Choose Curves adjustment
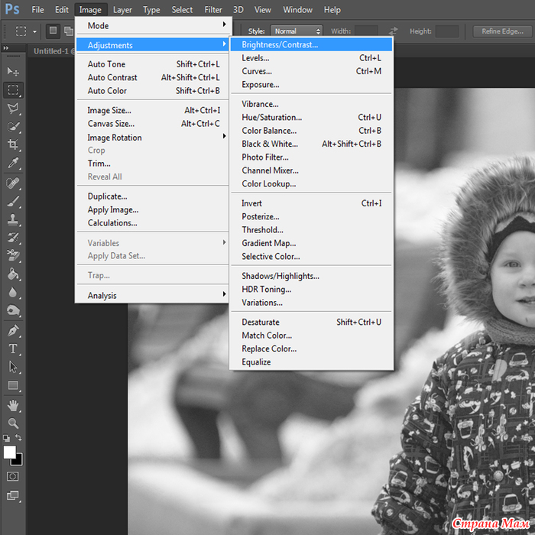Viewport: 535px width, 535px height. tap(311, 71)
